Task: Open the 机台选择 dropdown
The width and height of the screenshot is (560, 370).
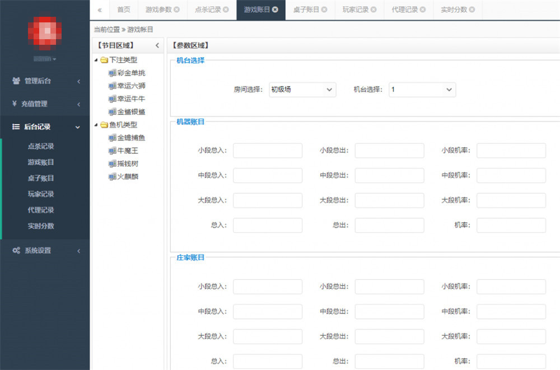Action: tap(422, 90)
